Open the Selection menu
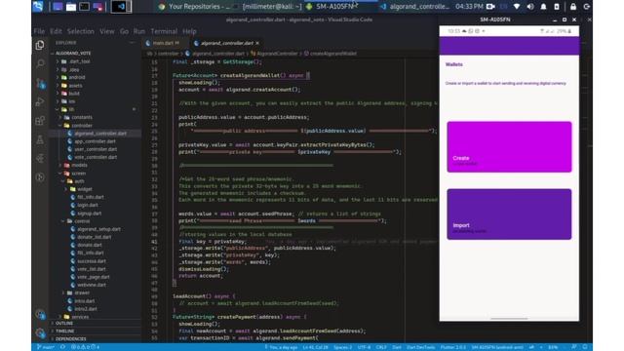This screenshot has width=624, height=351. point(80,31)
